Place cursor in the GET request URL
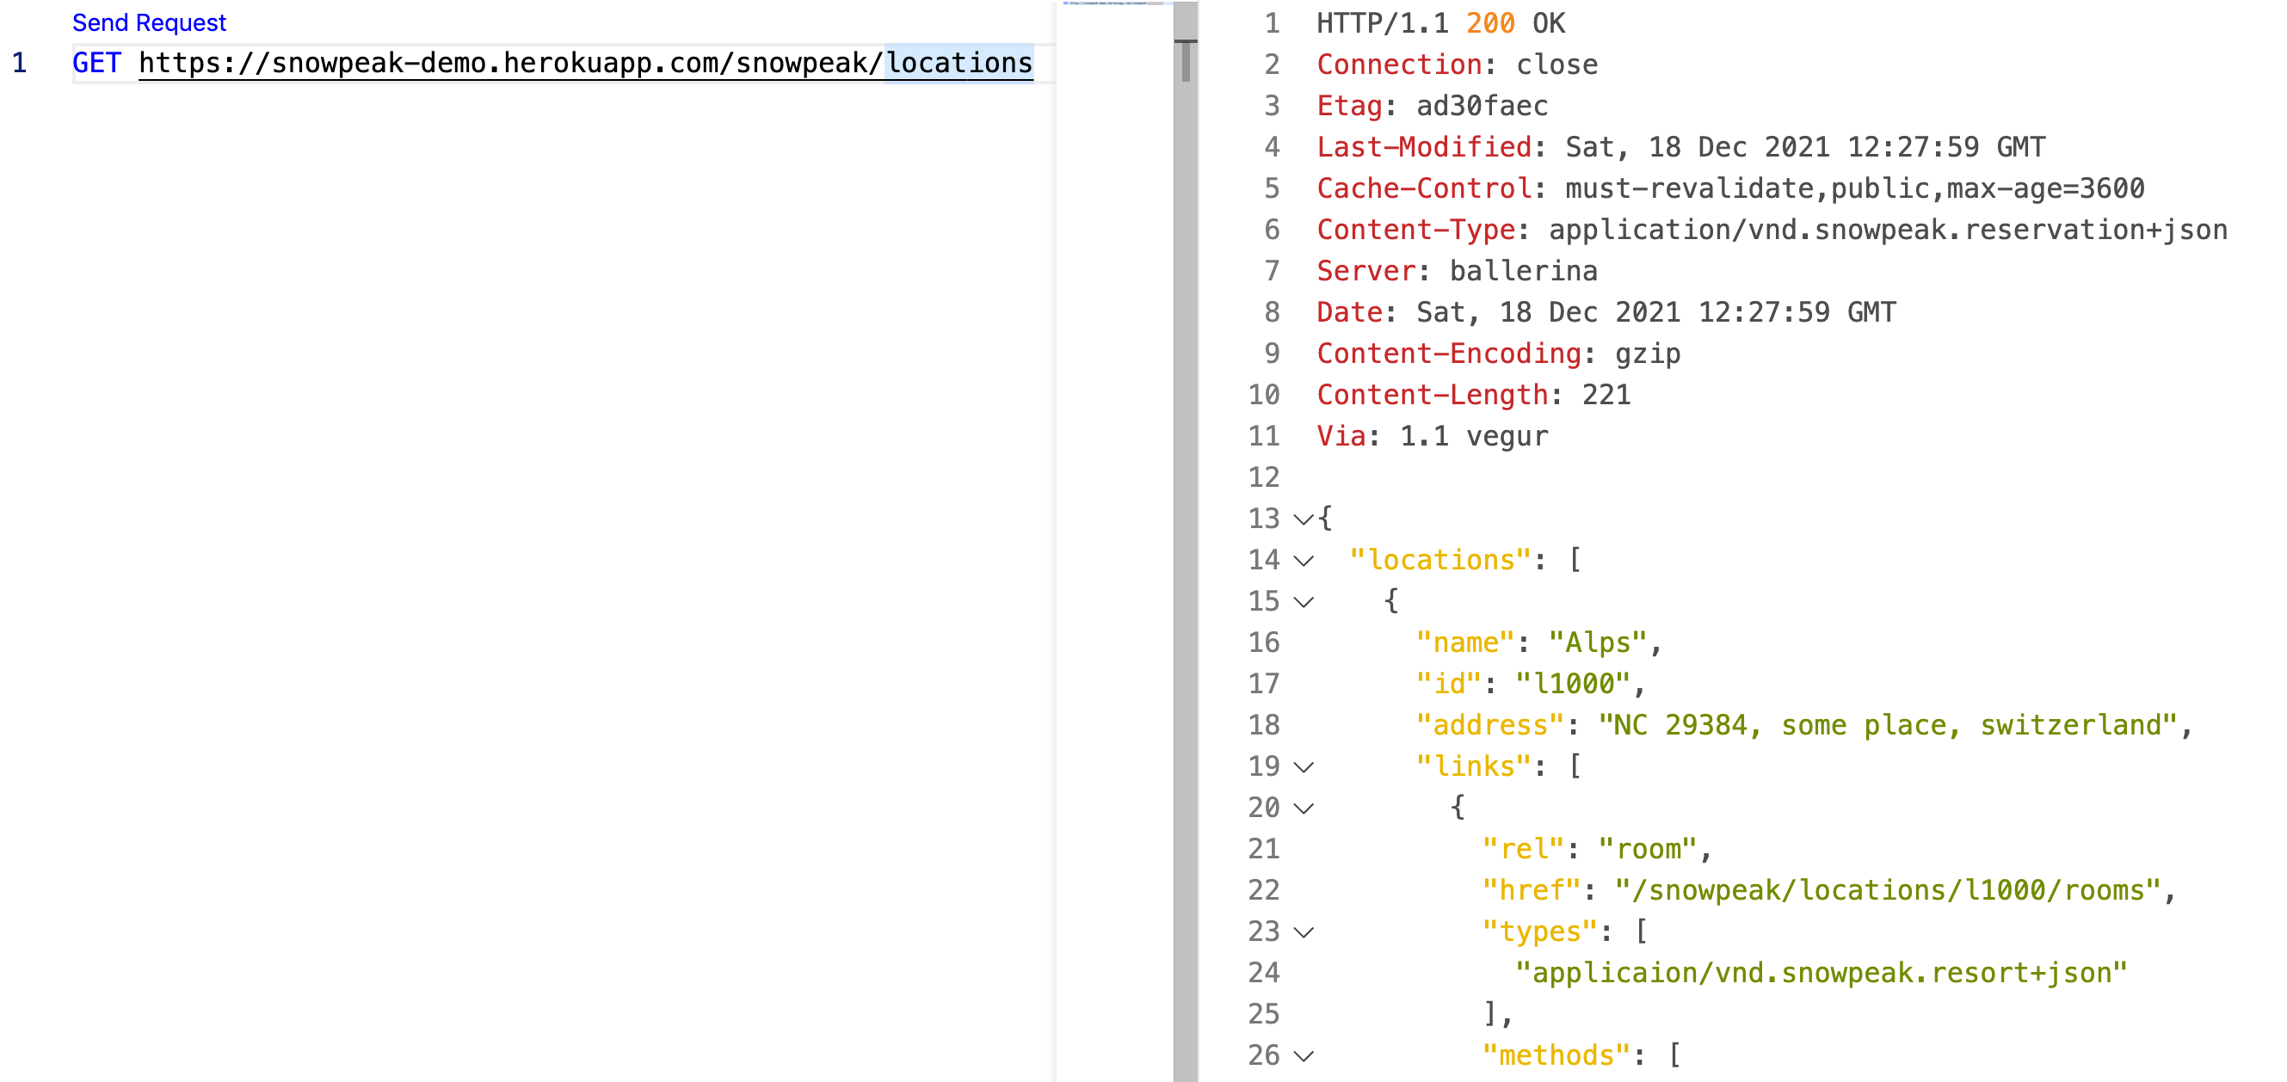The image size is (2287, 1082). 533,62
